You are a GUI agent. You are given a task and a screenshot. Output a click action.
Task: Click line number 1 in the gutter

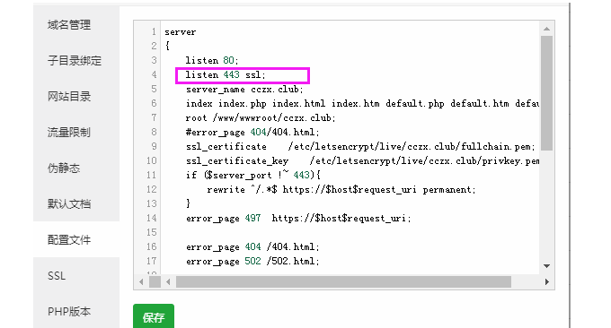tap(154, 31)
